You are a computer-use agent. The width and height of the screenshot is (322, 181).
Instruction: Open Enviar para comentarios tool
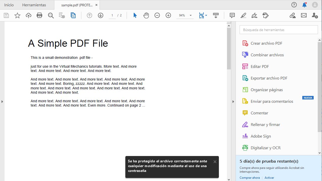(x=272, y=101)
